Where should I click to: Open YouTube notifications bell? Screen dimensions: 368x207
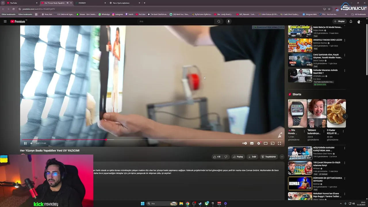[x=351, y=21]
